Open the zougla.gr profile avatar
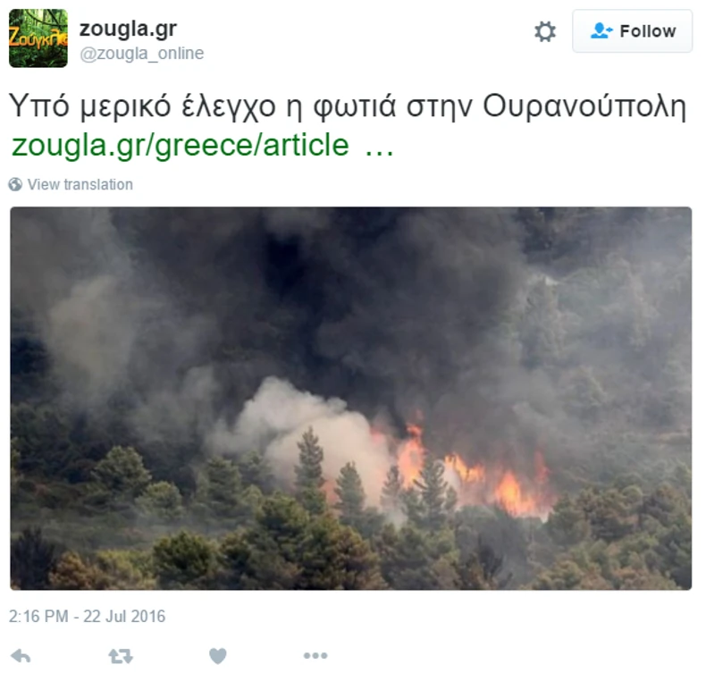Viewport: 706px width, 690px height. point(38,38)
